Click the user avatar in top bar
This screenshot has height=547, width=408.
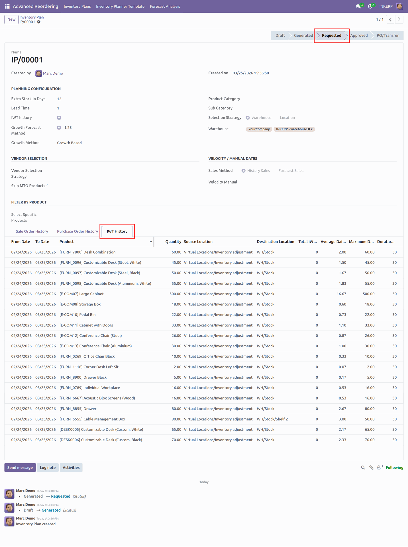399,6
